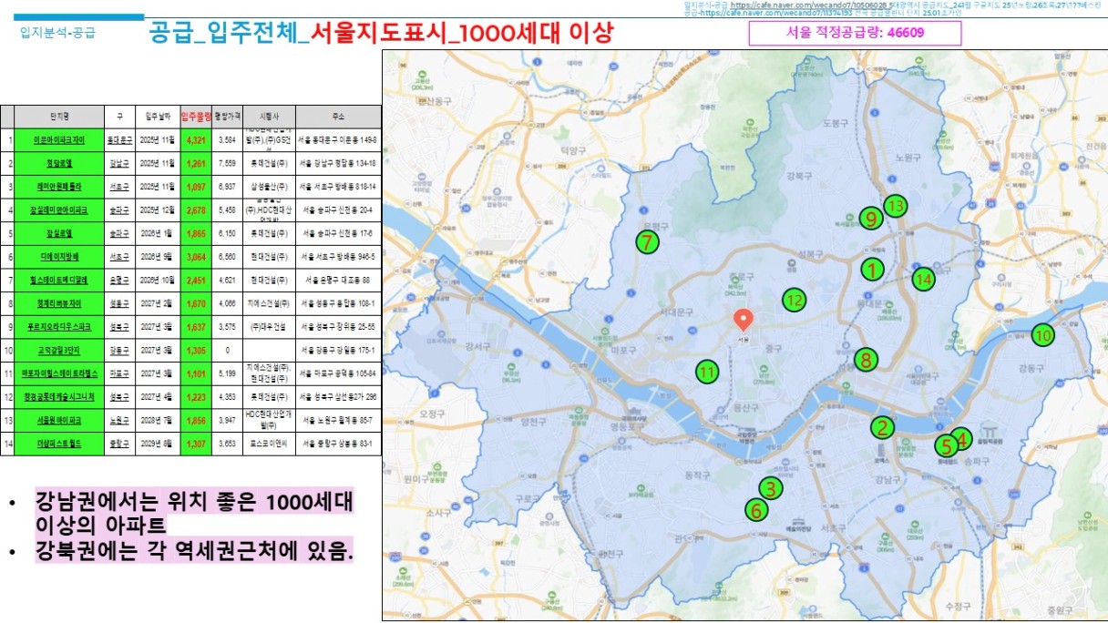Viewport: 1108px width, 623px height.
Task: Select the 서울 적정공급량 46609 box
Action: [855, 34]
